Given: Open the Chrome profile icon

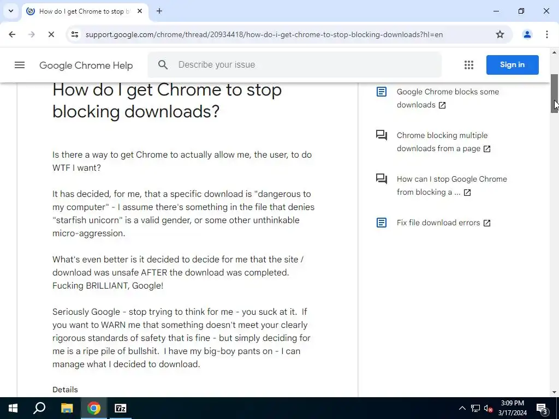Looking at the screenshot, I should tap(527, 34).
